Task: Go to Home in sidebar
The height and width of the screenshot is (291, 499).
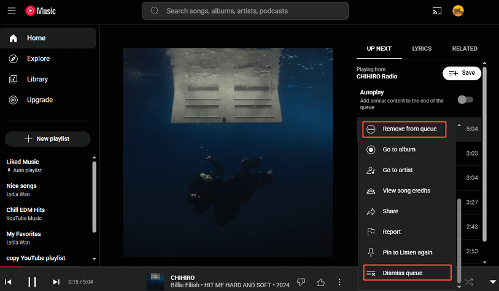Action: [x=48, y=38]
